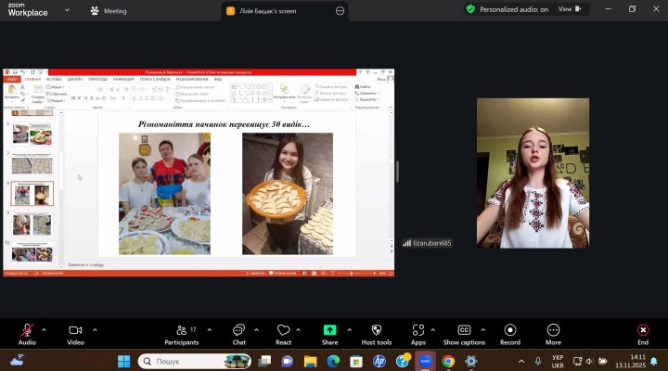Screen dimensions: 668x371
Task: Click the red End meeting button
Action: (x=642, y=331)
